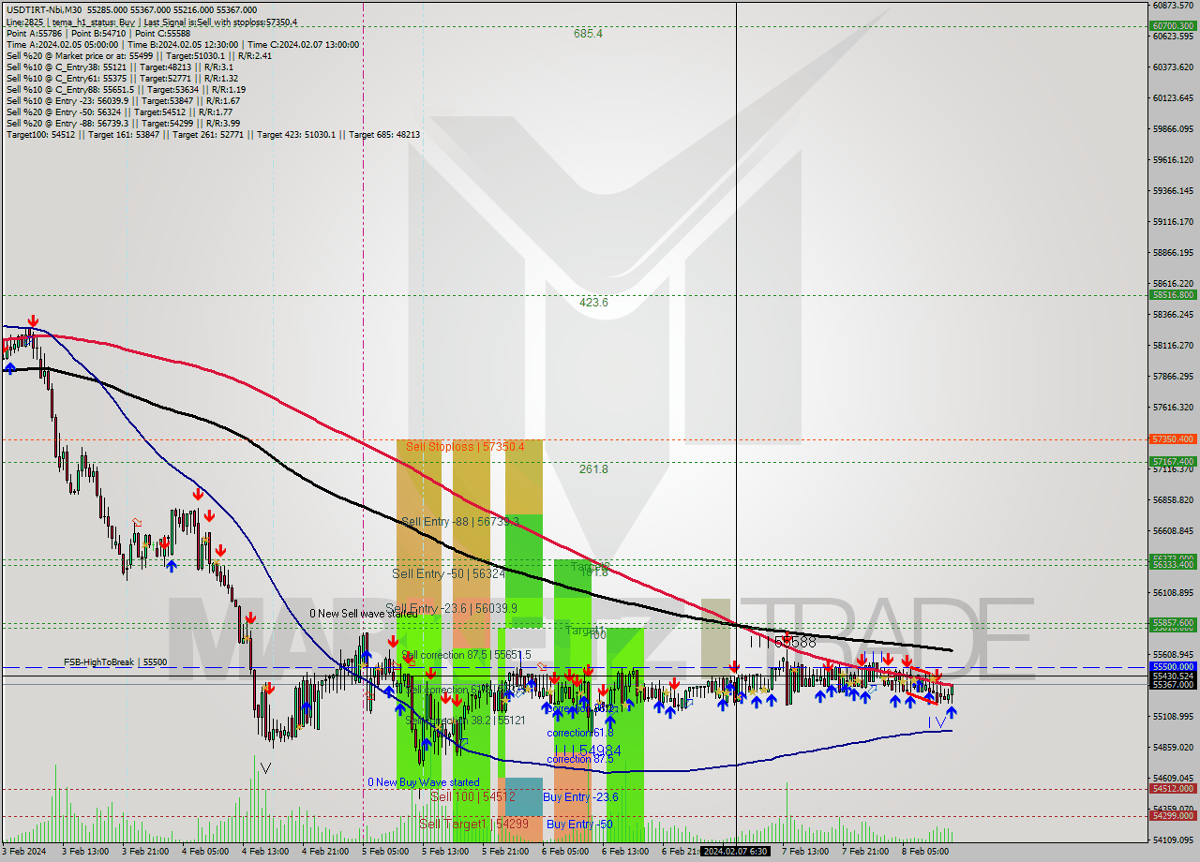
Task: Select the green 58516.800 price label
Action: tap(1172, 294)
